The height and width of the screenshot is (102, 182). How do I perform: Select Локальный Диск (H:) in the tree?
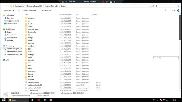15,54
